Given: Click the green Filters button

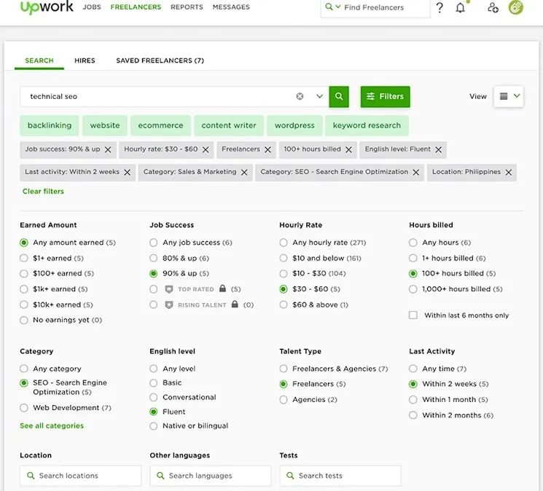Looking at the screenshot, I should [x=385, y=97].
